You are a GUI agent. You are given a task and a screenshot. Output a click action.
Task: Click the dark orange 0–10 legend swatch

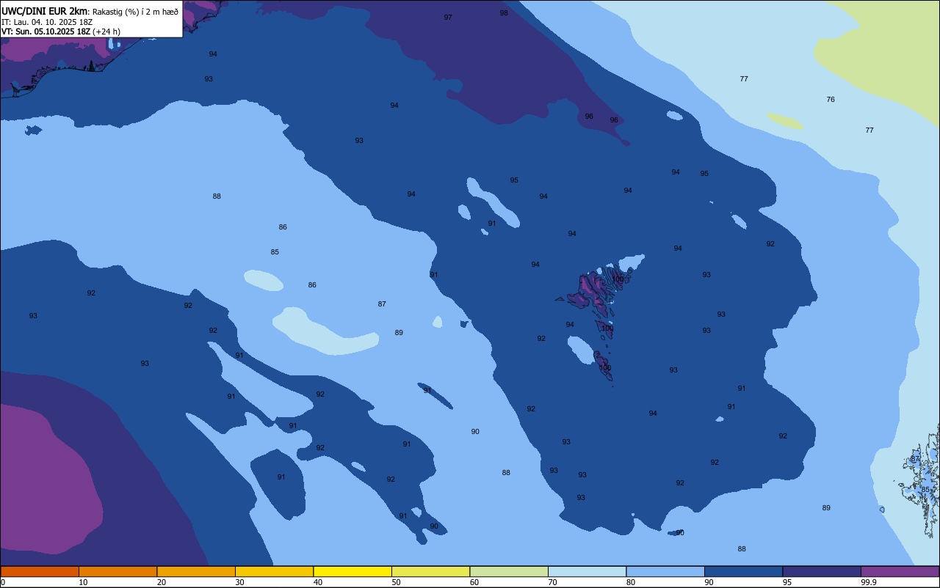coord(40,571)
